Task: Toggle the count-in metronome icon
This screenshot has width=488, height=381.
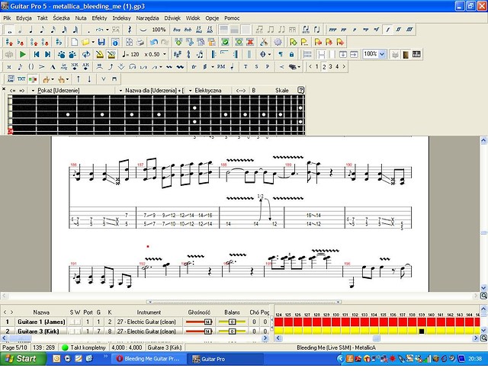Action: coord(111,54)
